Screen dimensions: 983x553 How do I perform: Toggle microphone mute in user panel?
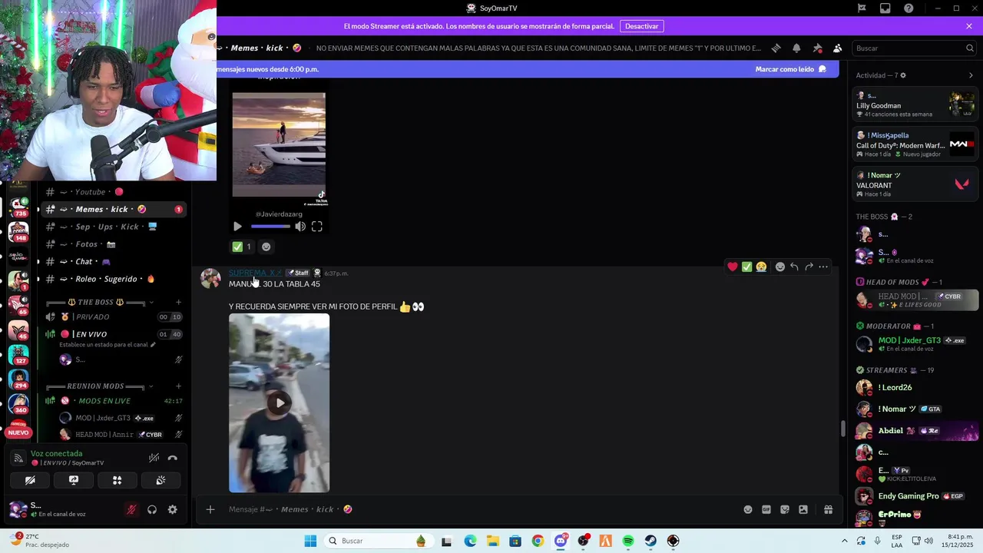point(131,509)
